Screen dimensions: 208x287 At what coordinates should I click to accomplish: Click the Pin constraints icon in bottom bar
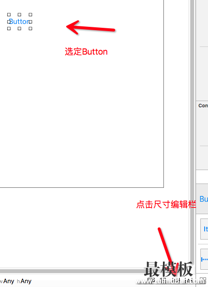click(175, 280)
